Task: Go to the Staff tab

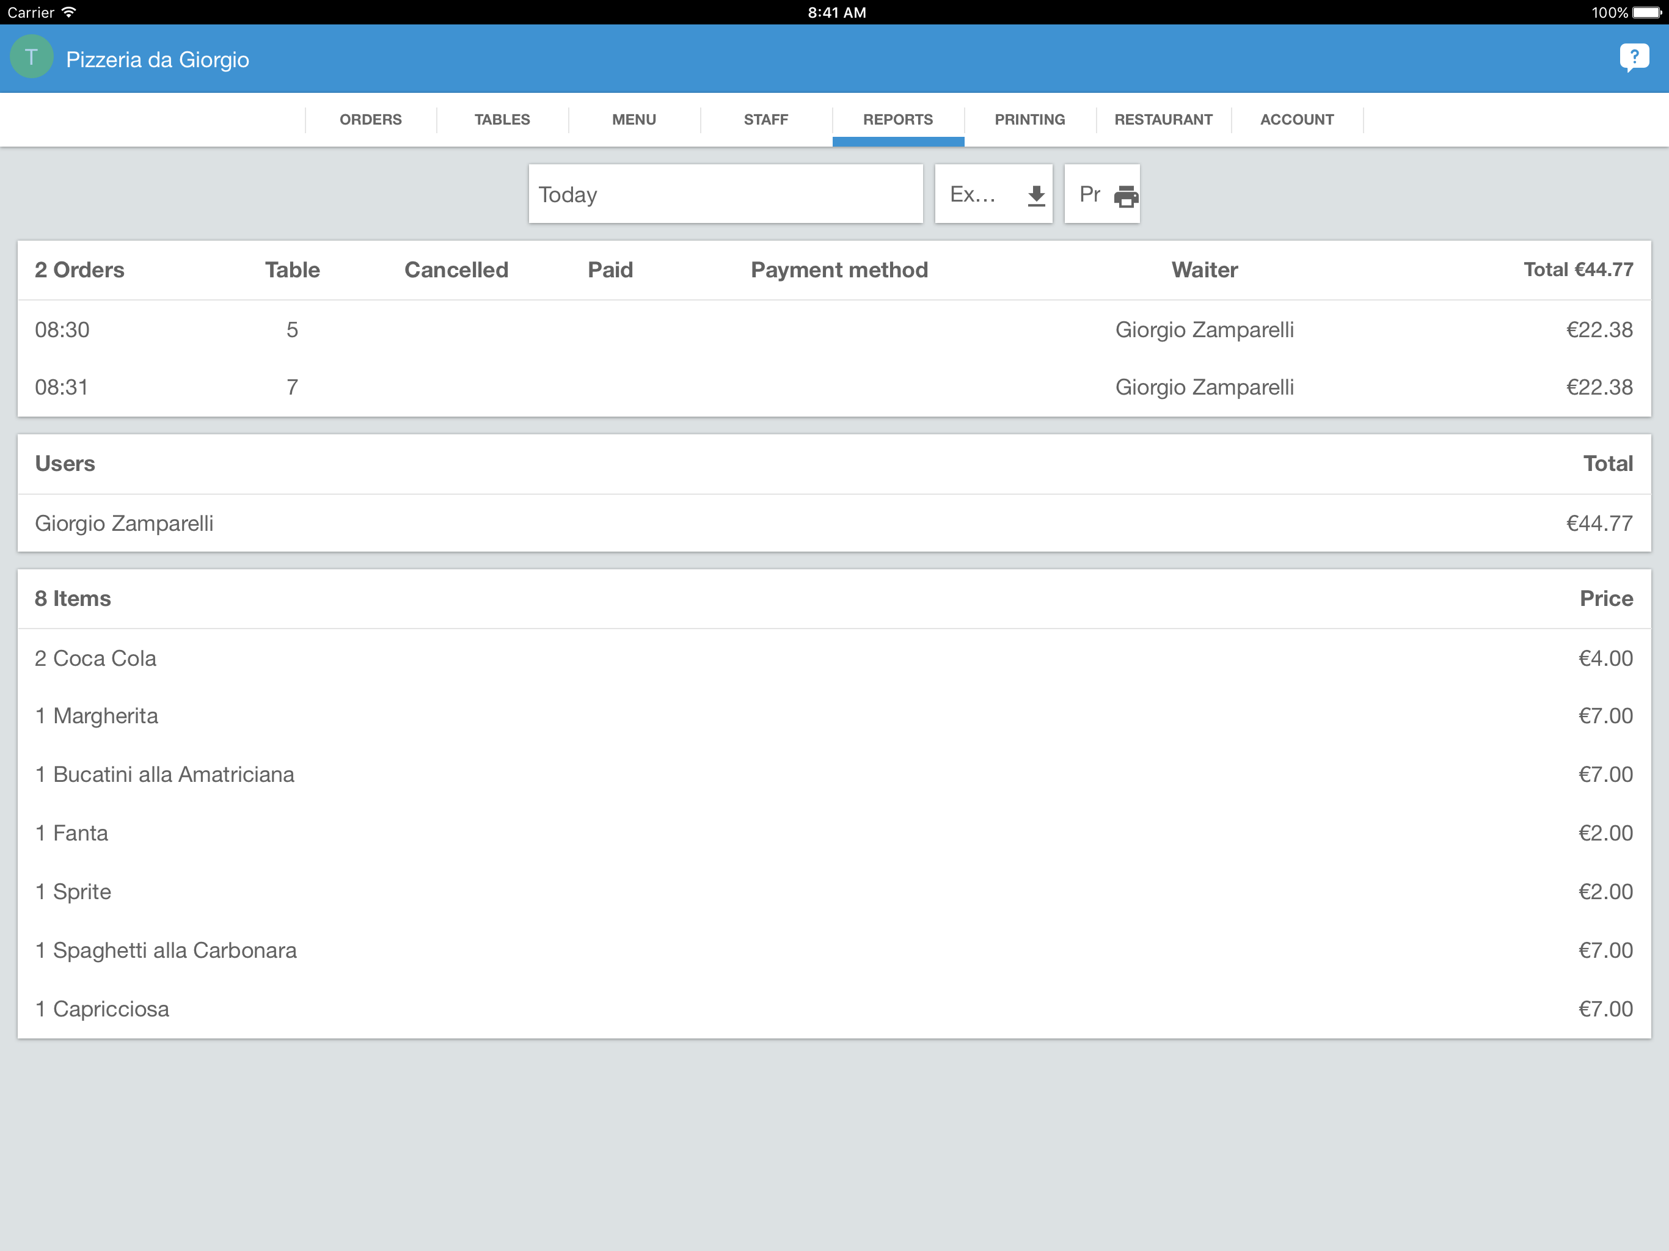Action: 765,119
